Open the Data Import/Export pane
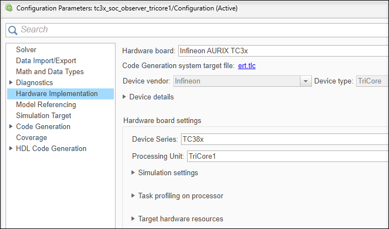 pyautogui.click(x=46, y=61)
